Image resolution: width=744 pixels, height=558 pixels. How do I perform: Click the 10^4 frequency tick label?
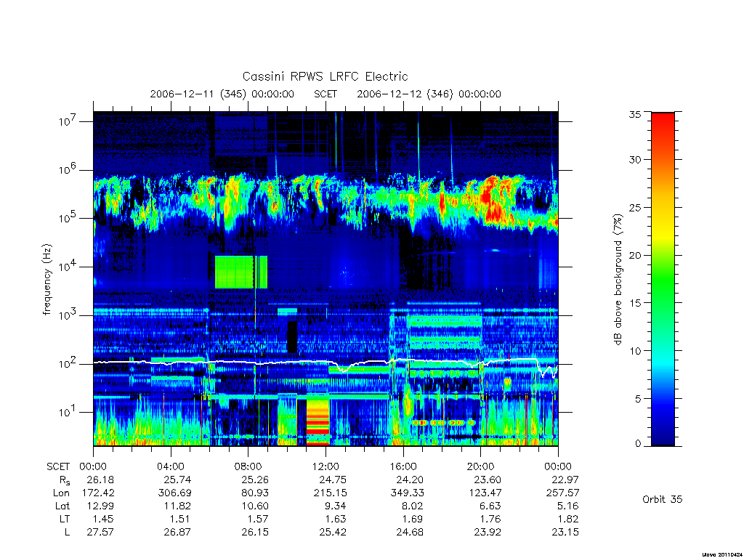(68, 266)
